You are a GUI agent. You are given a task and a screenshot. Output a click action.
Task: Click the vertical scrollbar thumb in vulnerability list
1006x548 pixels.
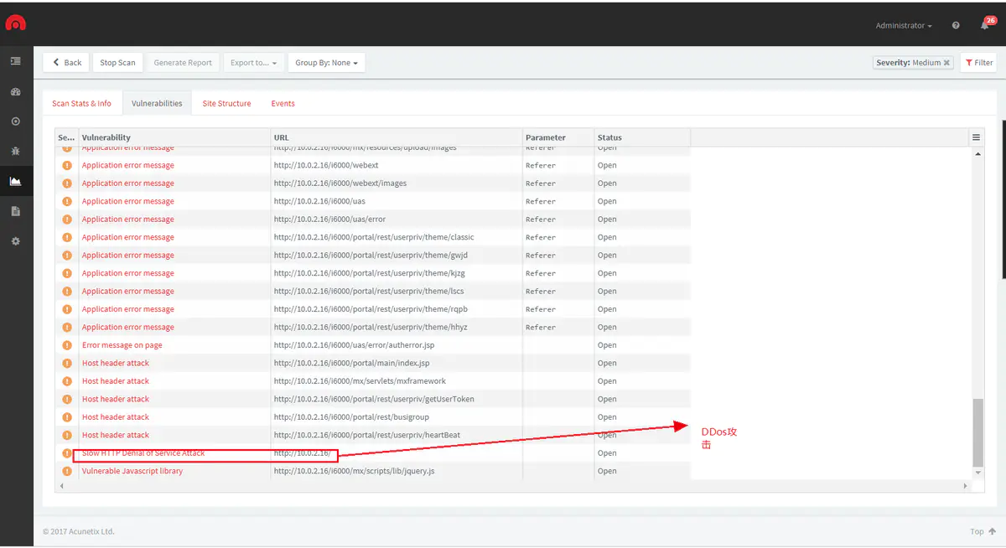click(977, 432)
